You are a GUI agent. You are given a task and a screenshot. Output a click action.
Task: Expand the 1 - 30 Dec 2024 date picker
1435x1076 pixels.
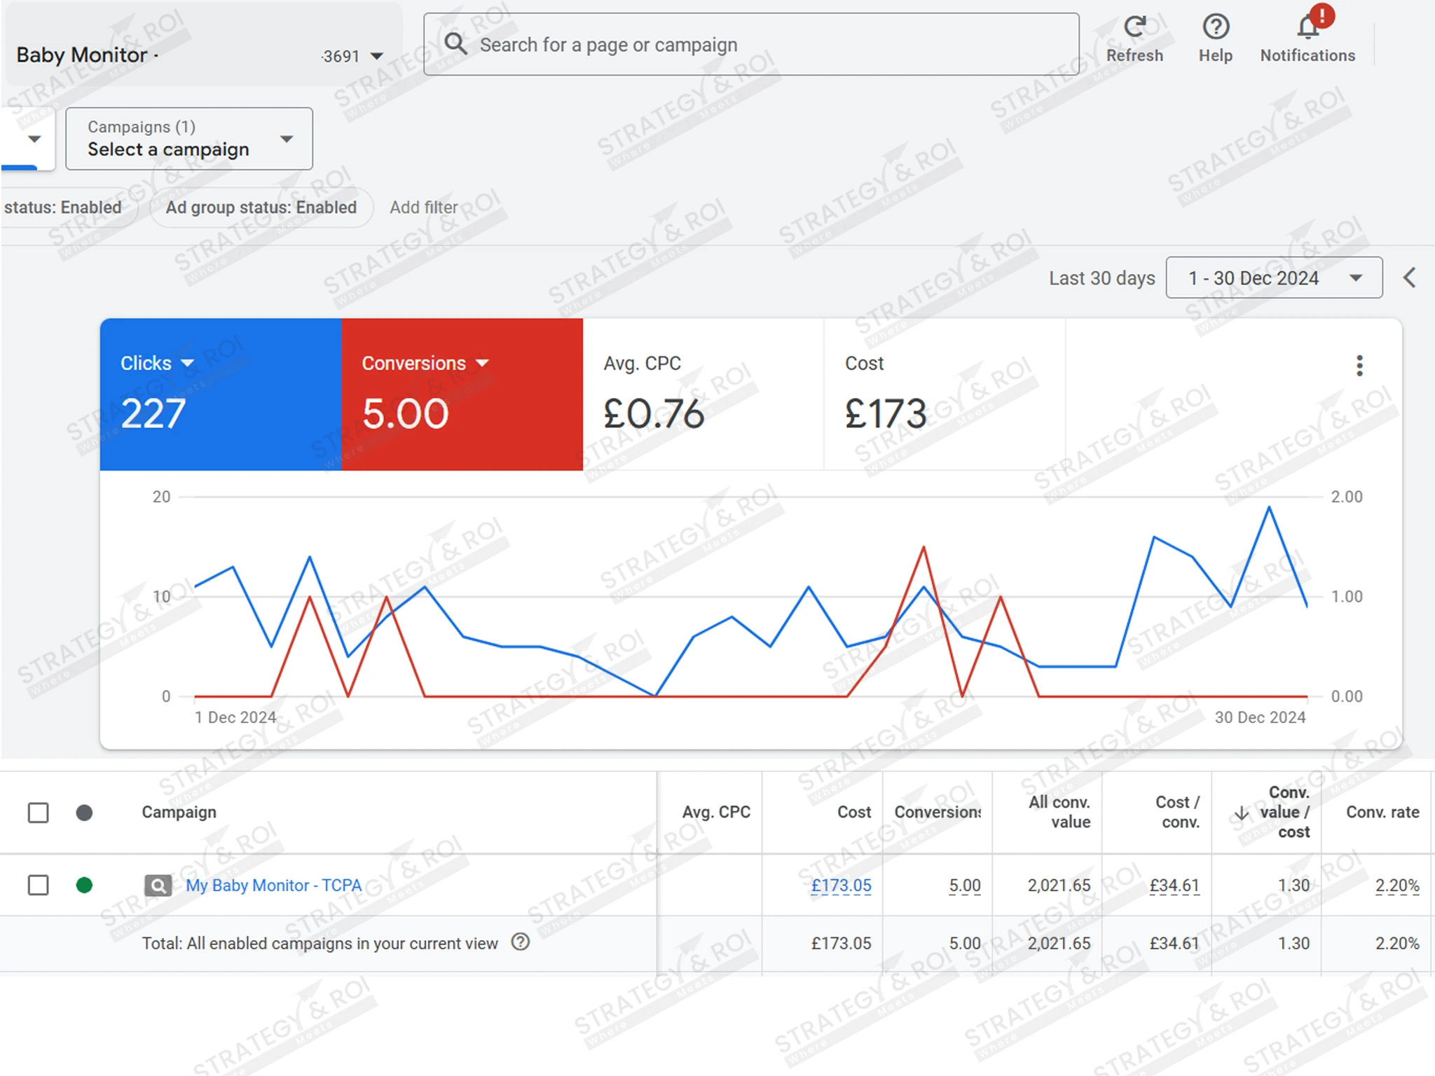(1274, 278)
